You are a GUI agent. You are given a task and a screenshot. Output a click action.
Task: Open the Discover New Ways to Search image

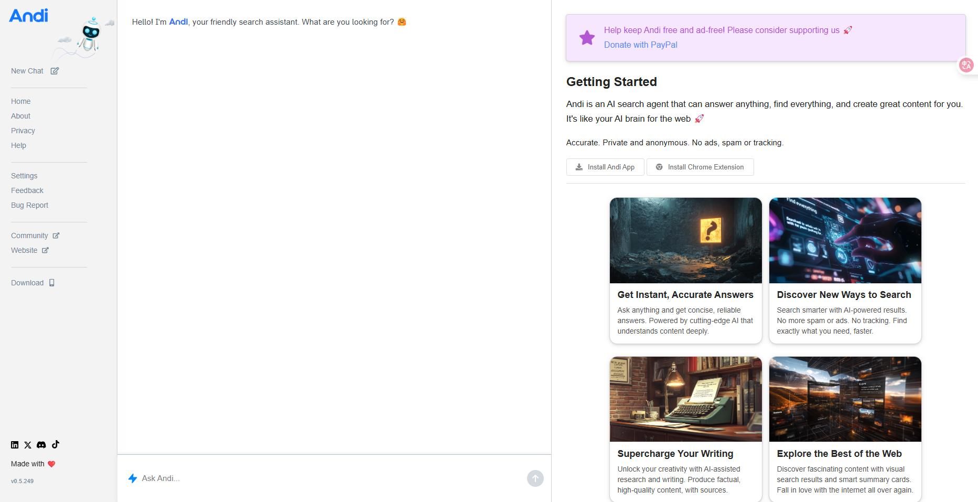(x=845, y=241)
